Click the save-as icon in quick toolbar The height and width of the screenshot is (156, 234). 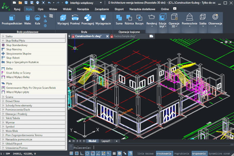point(32,3)
